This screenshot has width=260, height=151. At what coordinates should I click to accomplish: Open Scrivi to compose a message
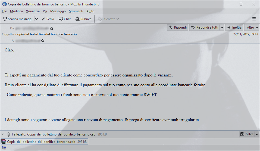[x=48, y=19]
